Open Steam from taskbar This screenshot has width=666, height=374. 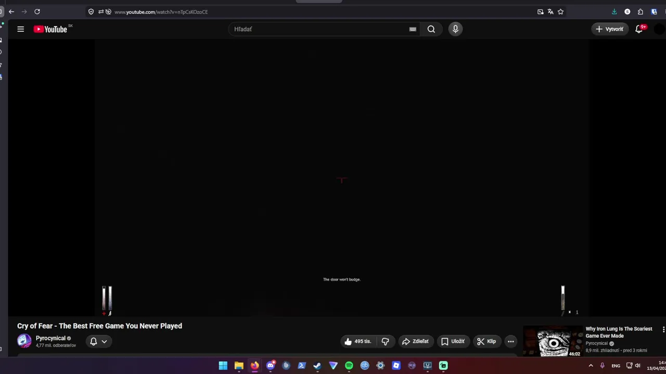coord(317,366)
